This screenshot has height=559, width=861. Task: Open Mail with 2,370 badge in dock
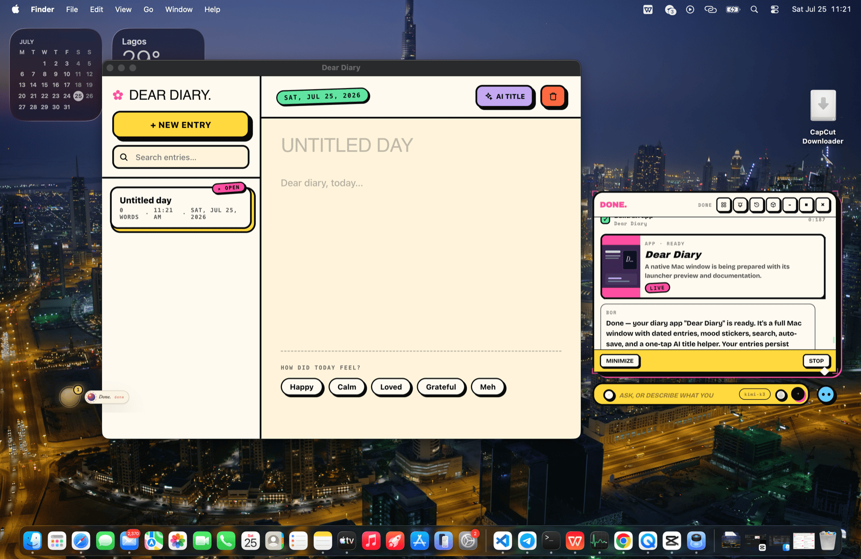(129, 541)
